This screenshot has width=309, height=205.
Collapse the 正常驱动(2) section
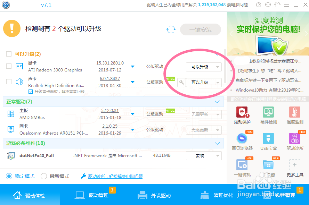[x=217, y=102]
